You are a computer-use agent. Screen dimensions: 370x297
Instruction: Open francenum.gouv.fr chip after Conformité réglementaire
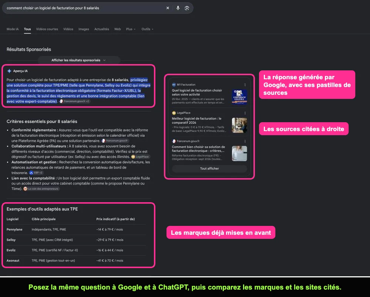[115, 141]
